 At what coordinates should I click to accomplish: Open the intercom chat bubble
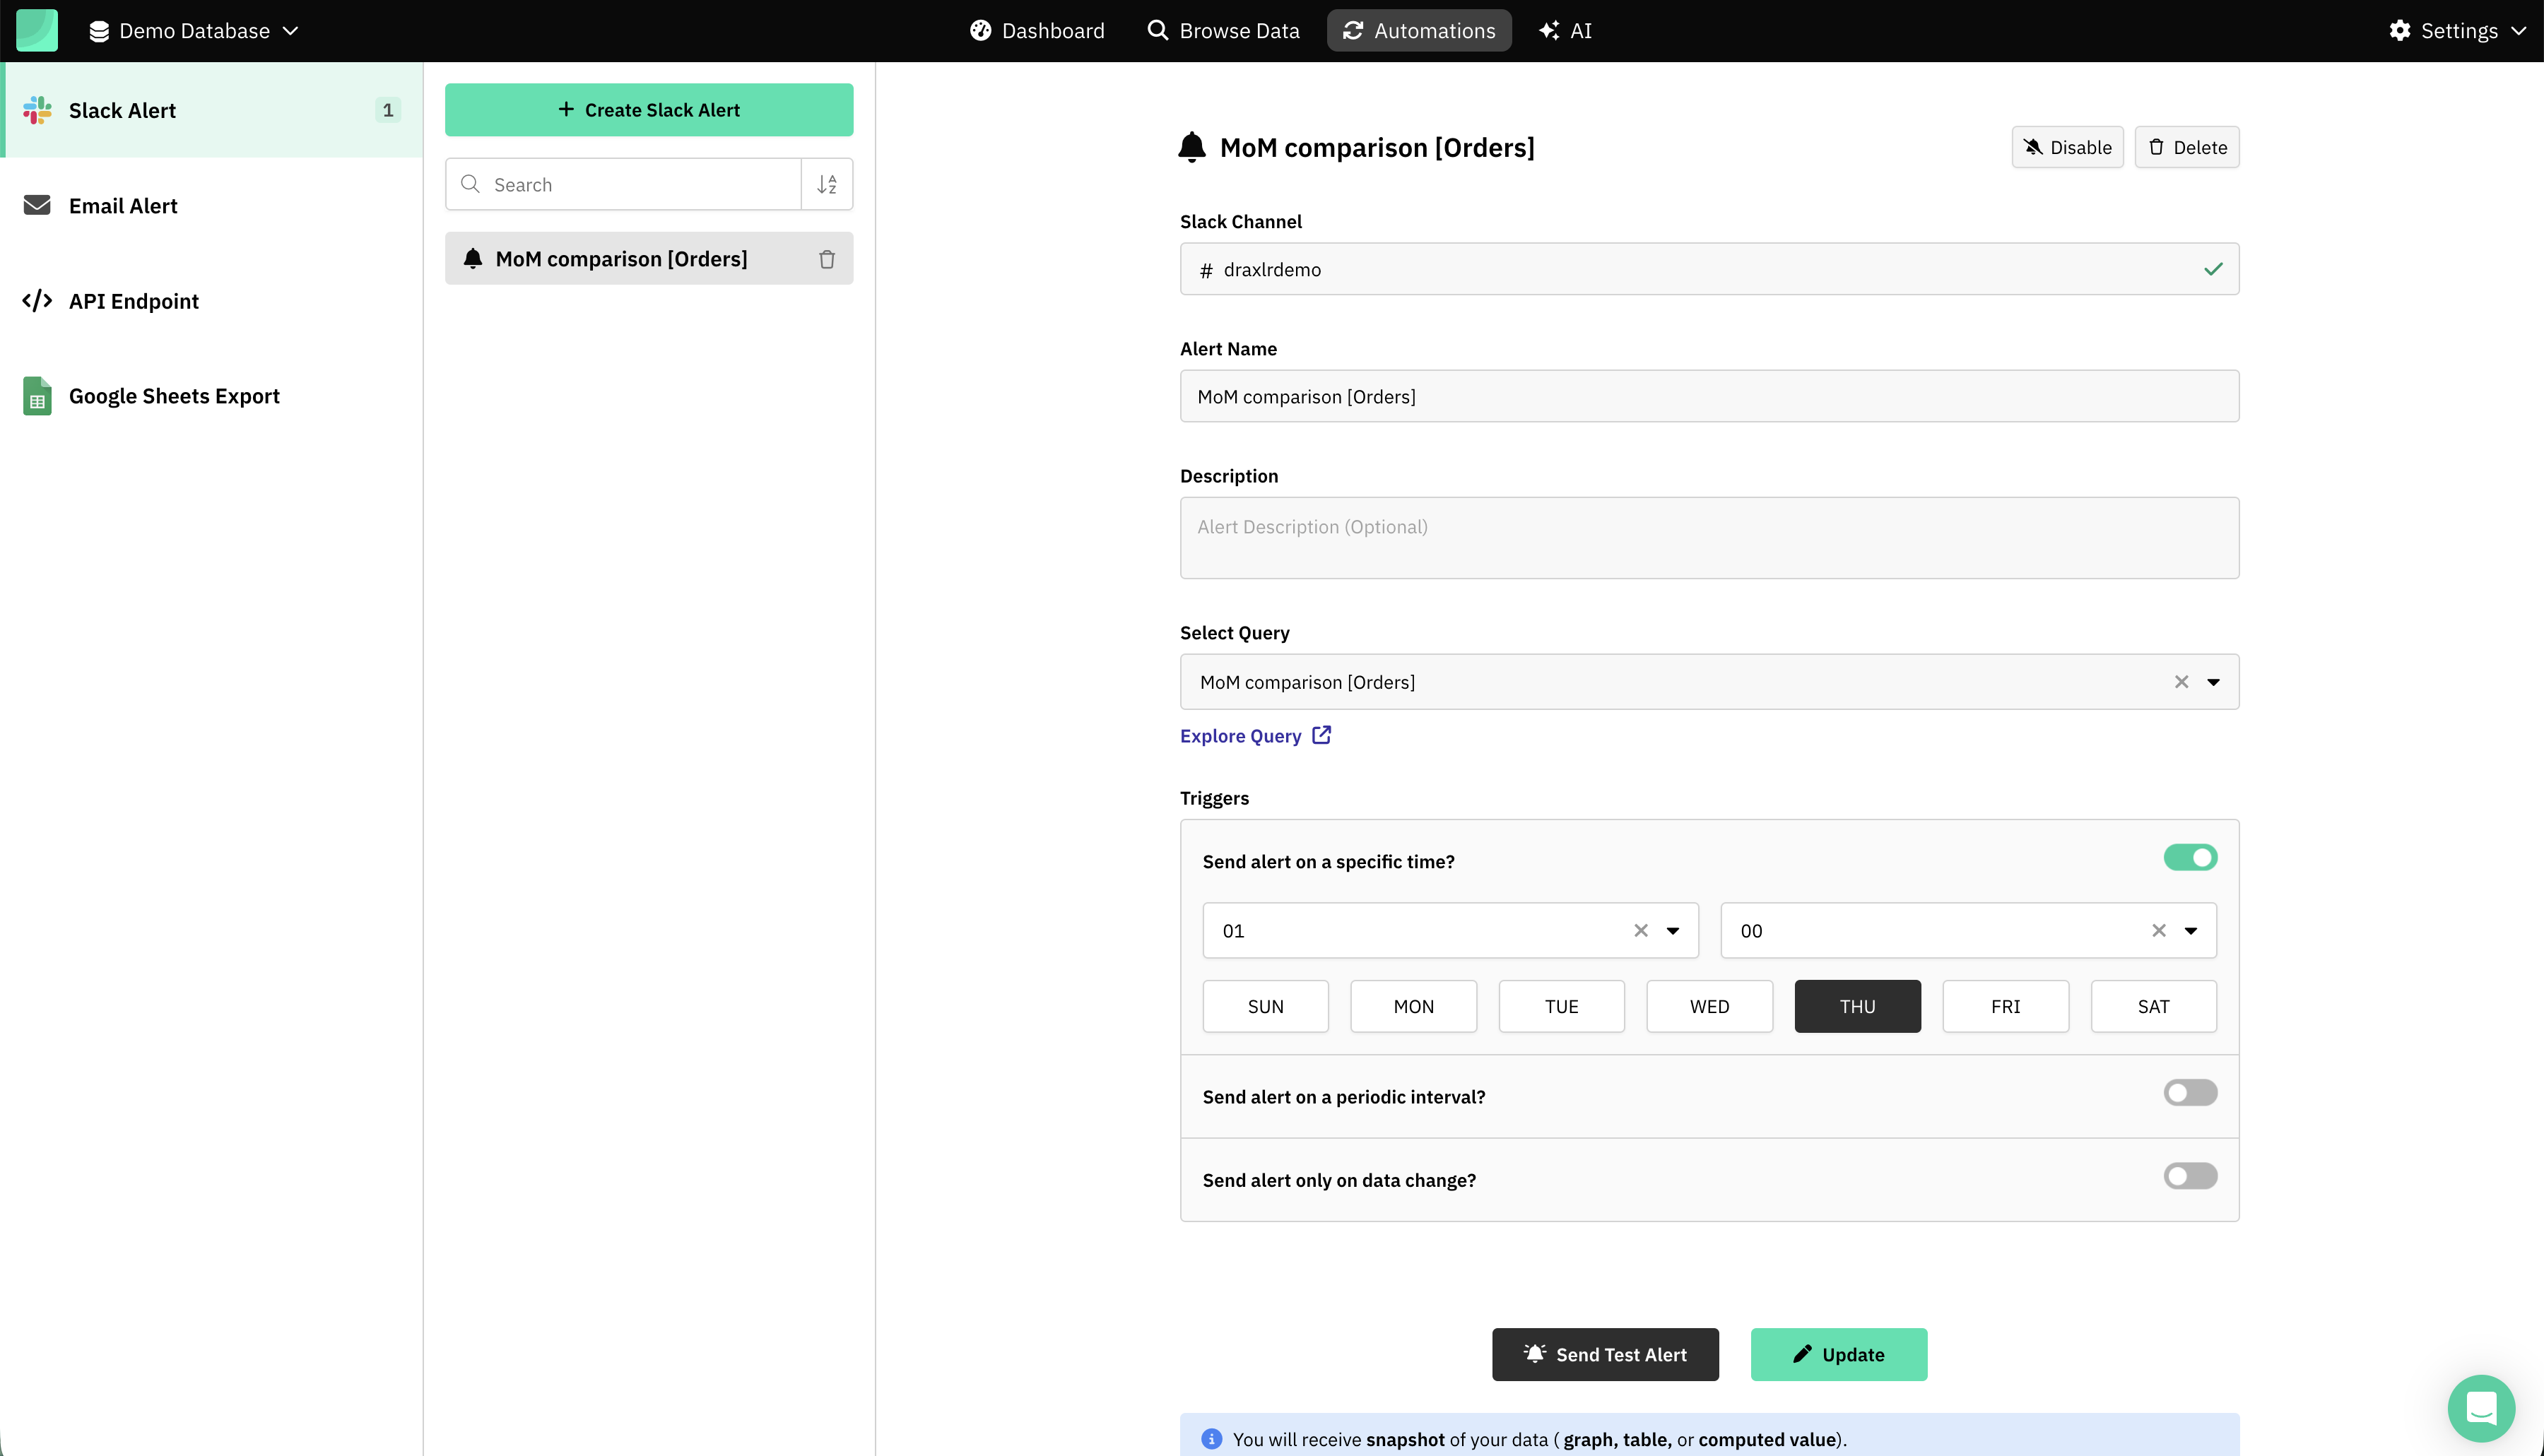click(2481, 1407)
